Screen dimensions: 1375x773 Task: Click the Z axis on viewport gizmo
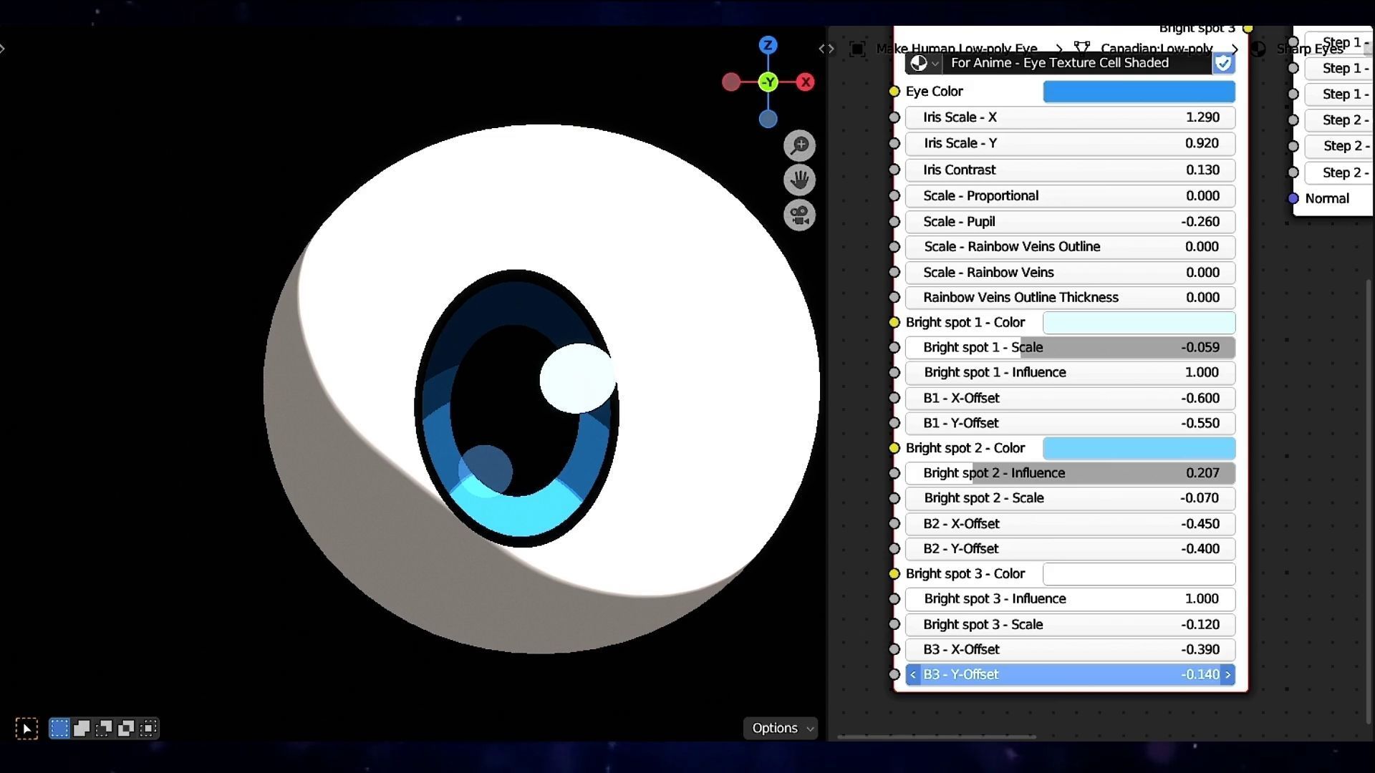(768, 45)
